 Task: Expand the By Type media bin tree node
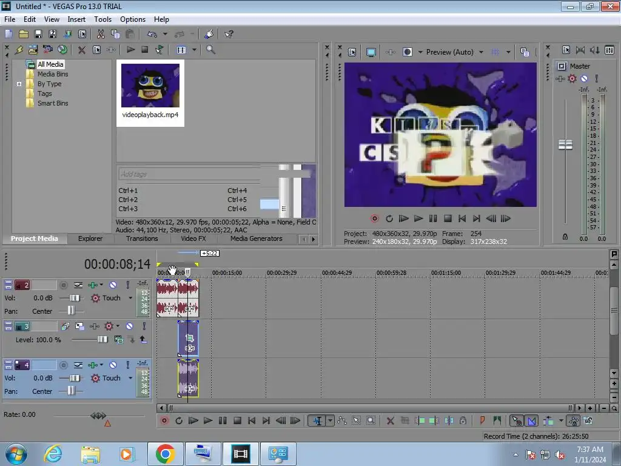(19, 84)
